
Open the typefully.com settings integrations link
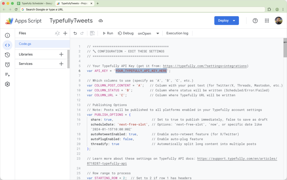tap(205, 66)
